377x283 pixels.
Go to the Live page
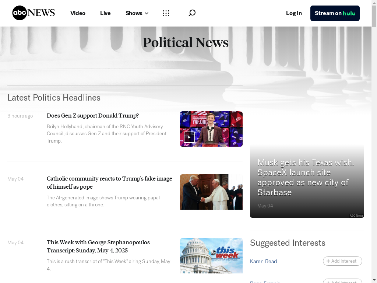(x=105, y=13)
